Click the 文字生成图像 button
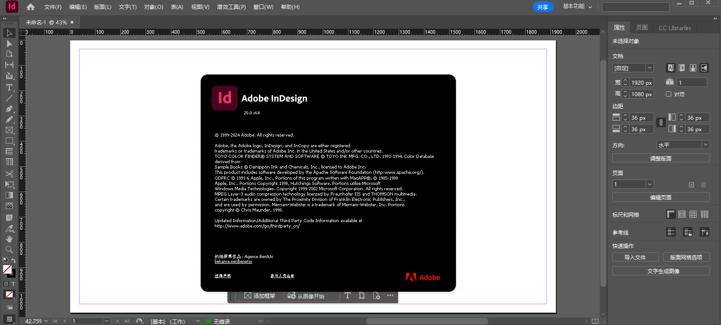 [x=661, y=271]
